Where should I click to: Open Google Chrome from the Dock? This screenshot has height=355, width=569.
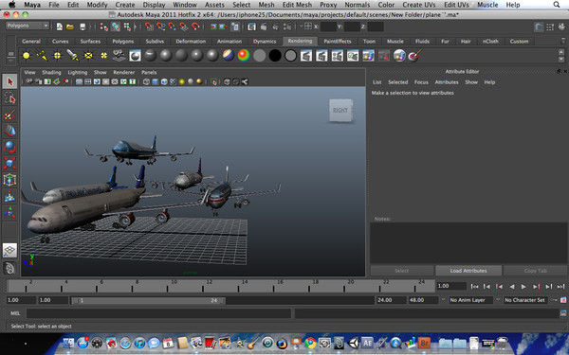310,343
